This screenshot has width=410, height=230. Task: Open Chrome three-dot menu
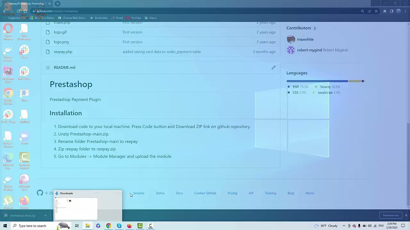click(406, 11)
